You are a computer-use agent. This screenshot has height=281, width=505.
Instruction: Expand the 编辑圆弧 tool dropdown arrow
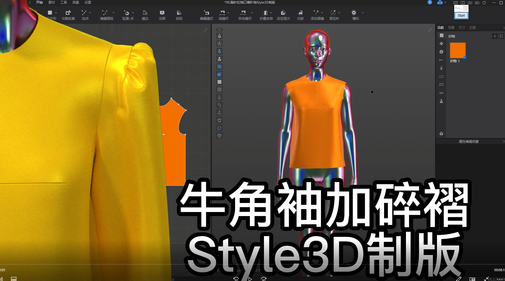pos(114,13)
